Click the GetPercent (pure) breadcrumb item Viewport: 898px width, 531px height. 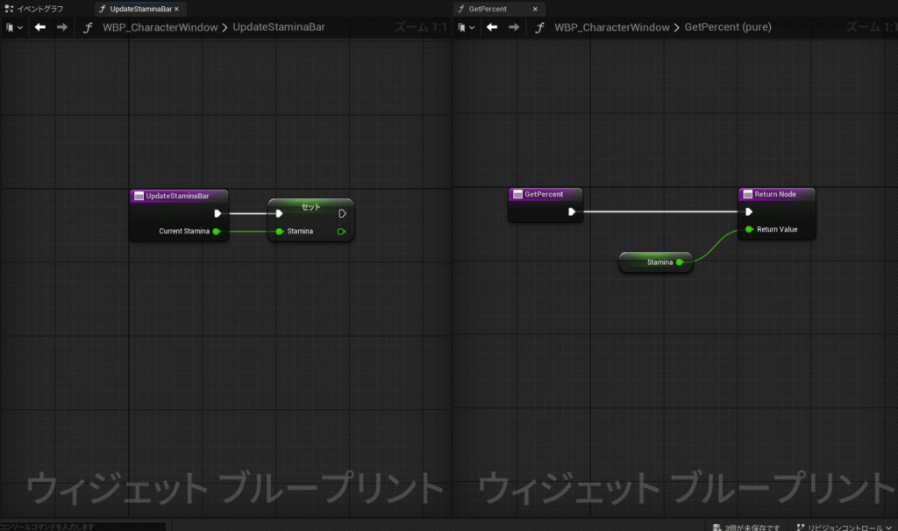(x=728, y=27)
